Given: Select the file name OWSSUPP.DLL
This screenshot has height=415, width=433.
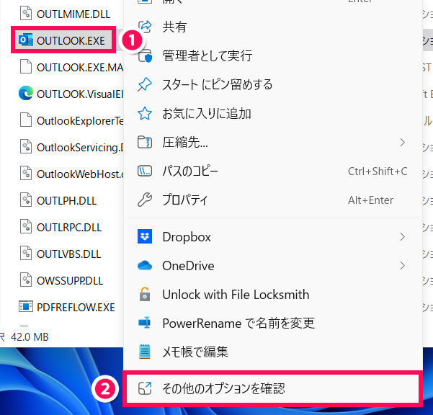Looking at the screenshot, I should (x=70, y=281).
